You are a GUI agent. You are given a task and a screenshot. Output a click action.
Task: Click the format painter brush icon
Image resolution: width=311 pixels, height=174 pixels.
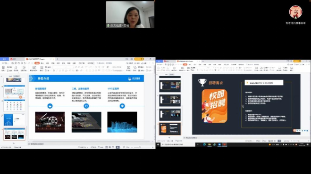tap(16, 68)
